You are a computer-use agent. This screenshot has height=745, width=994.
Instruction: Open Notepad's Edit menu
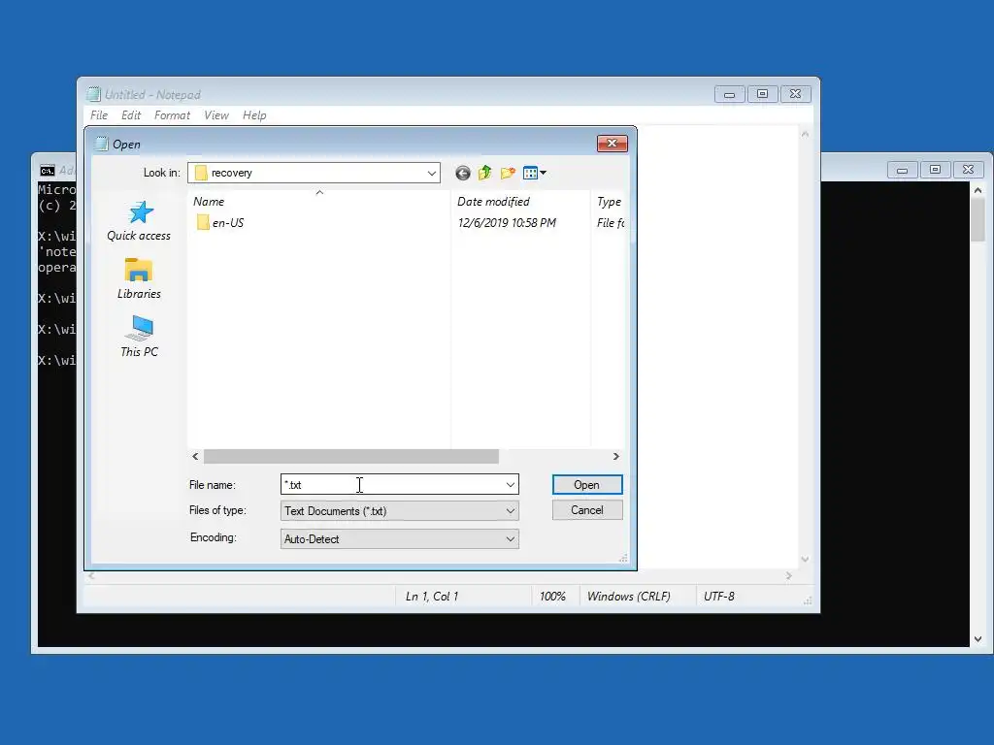(131, 115)
